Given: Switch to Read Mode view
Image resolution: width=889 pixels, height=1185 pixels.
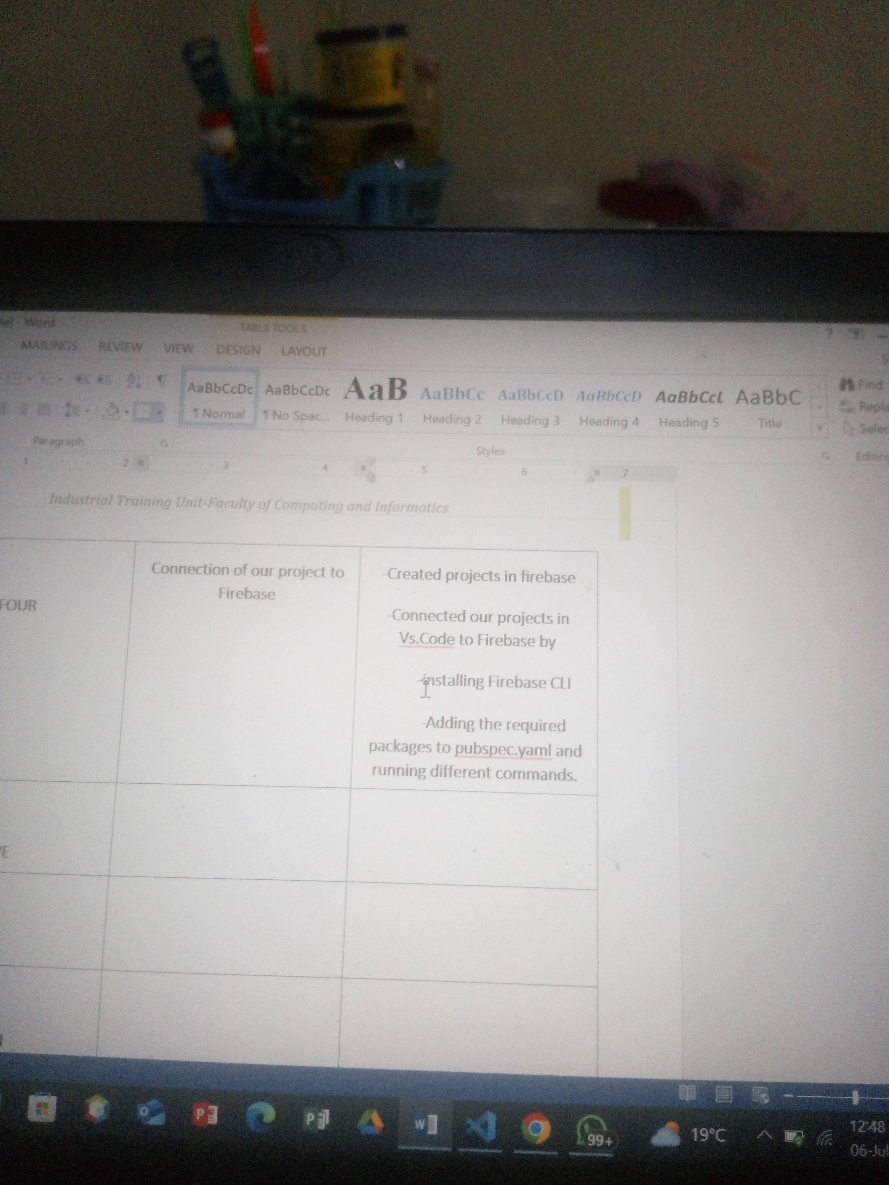Looking at the screenshot, I should pyautogui.click(x=688, y=1093).
